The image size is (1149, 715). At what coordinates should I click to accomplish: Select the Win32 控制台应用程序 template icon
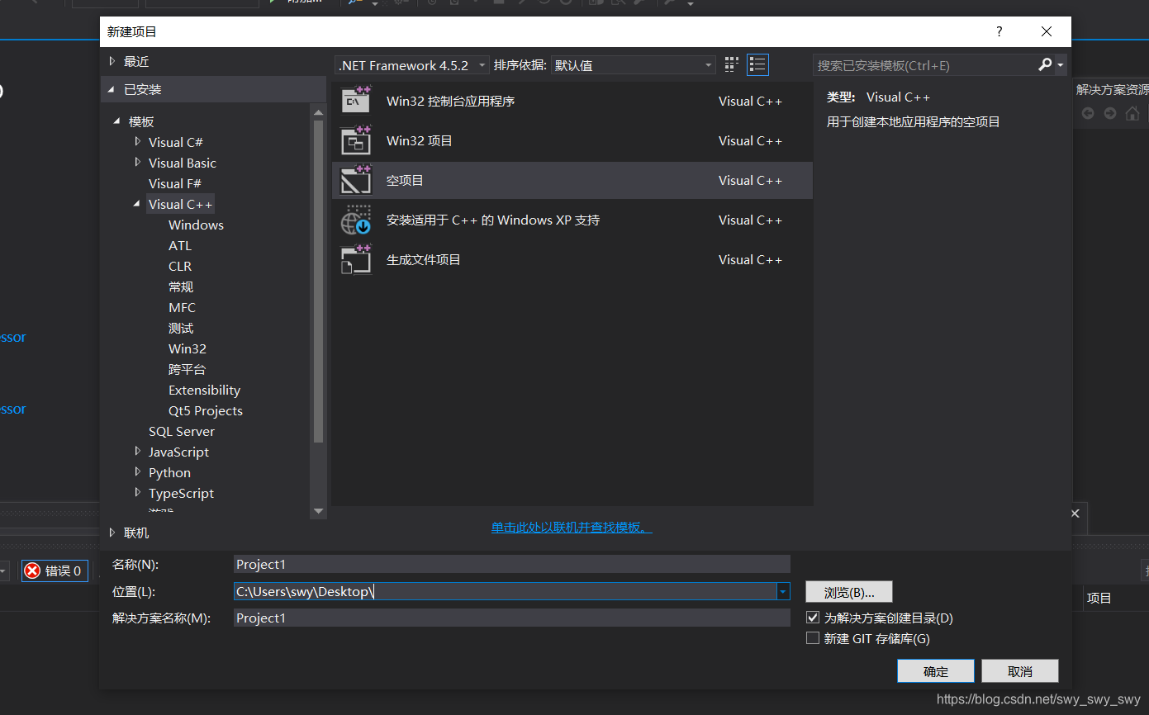pos(356,100)
